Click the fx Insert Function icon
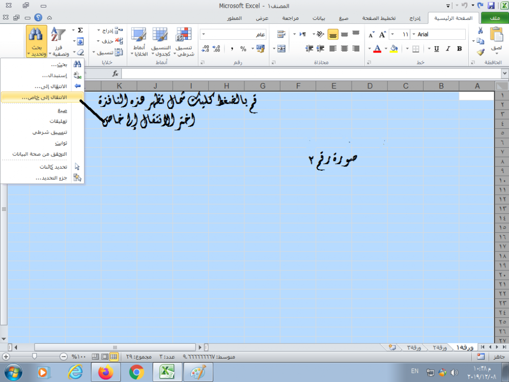 (x=115, y=74)
